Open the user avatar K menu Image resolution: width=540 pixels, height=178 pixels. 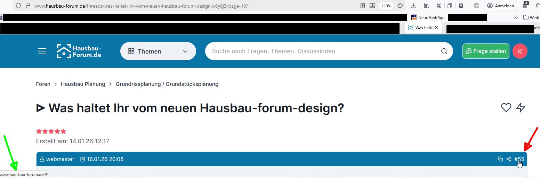click(x=520, y=51)
